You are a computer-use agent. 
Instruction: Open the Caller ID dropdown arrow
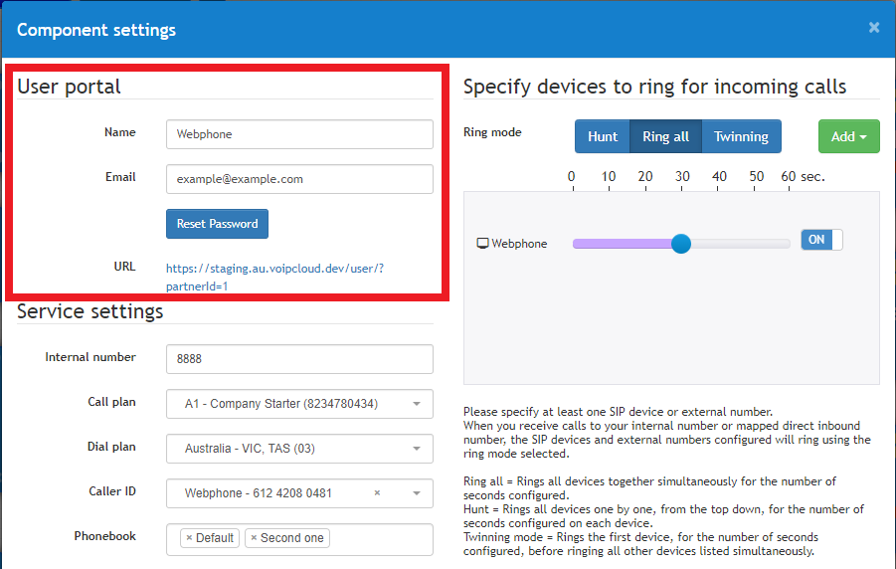416,493
